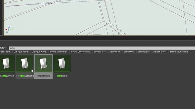195x109 pixels.
Task: Toggle the Sound Class filter
Action: pyautogui.click(x=100, y=52)
